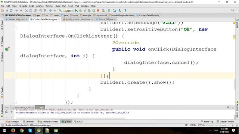The width and height of the screenshot is (239, 134).
Task: Open the Event Log panel
Action: coord(207,122)
